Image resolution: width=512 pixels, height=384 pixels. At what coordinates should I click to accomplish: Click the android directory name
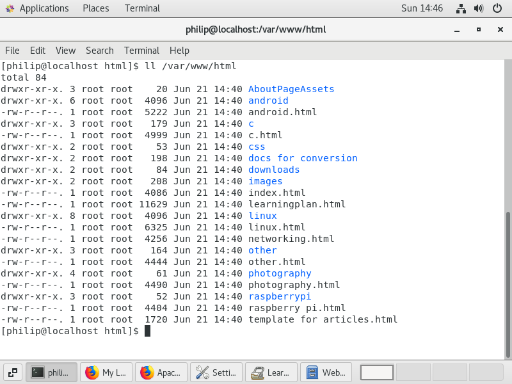[x=268, y=100]
